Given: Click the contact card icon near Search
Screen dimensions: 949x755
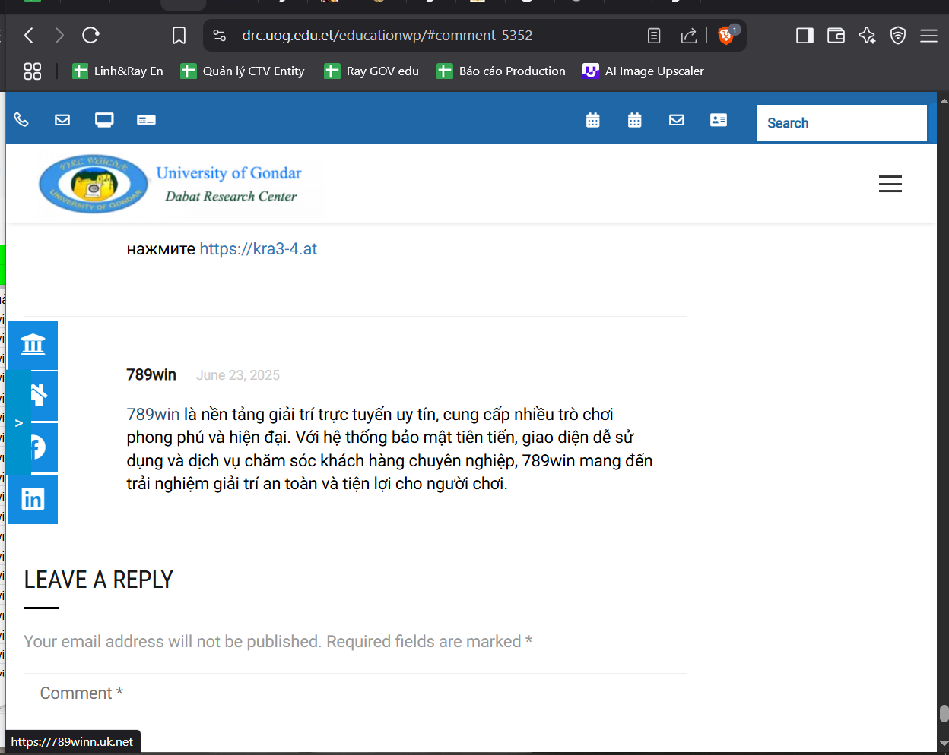Looking at the screenshot, I should coord(719,119).
